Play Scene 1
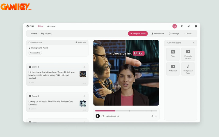Viewport: 219px width, 137px height. click(x=30, y=67)
